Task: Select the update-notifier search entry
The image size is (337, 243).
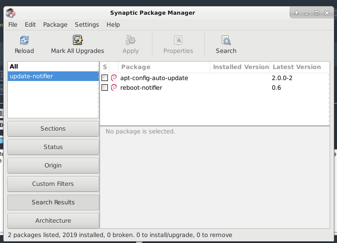Action: [x=53, y=76]
